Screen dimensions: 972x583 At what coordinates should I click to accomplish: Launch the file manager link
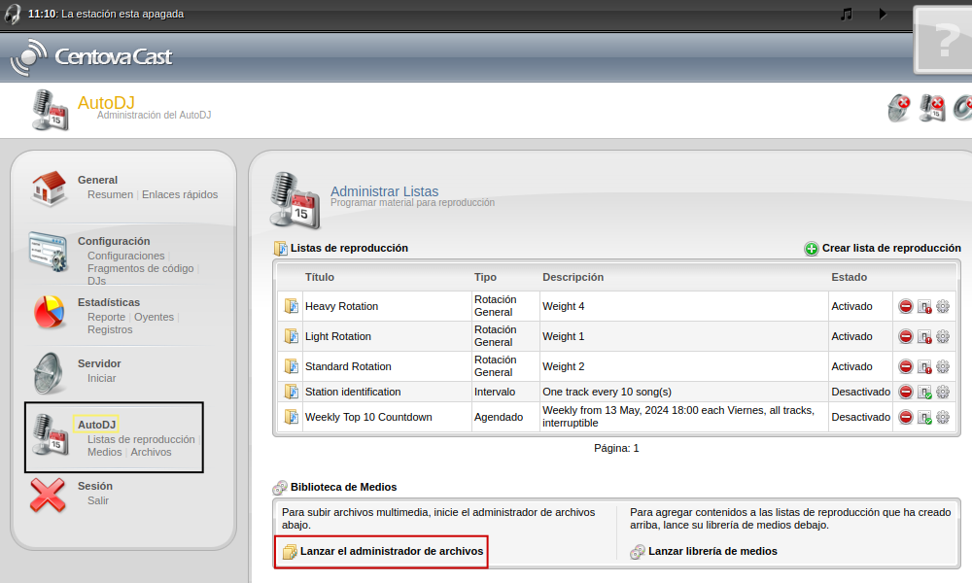coord(391,552)
